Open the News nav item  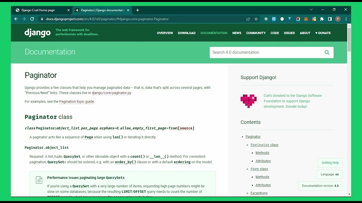pyautogui.click(x=237, y=33)
